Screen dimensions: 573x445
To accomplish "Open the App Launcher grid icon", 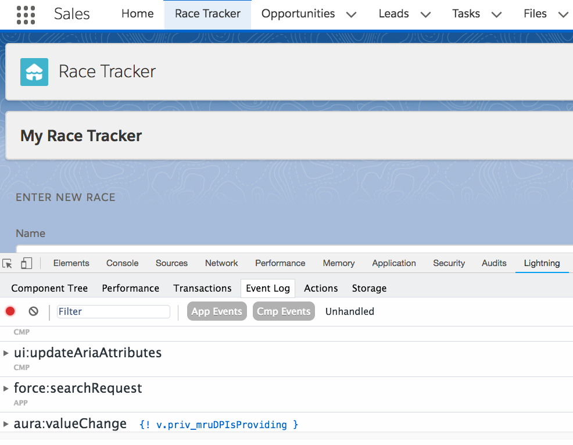I will pos(26,15).
